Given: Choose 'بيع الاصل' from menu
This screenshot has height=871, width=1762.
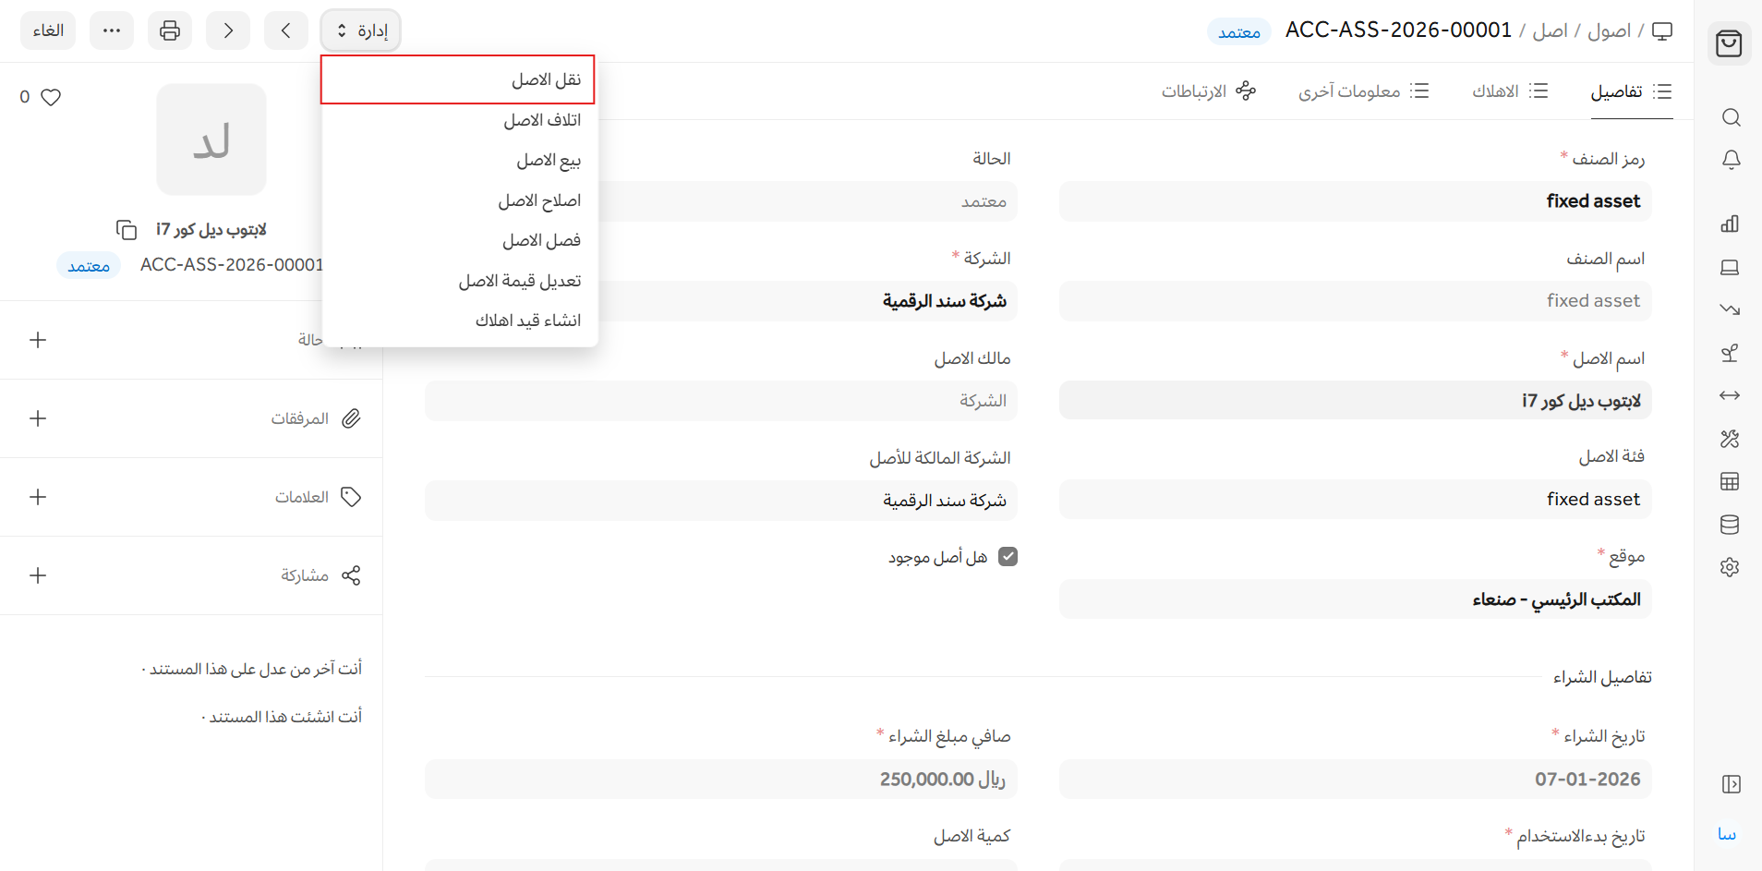Looking at the screenshot, I should coord(548,161).
